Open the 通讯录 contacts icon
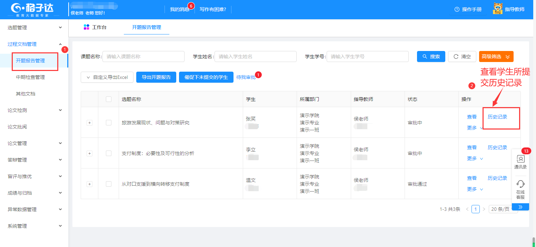 pos(520,159)
